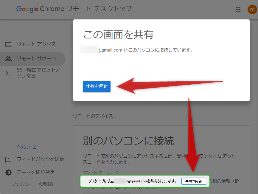This screenshot has width=258, height=194.
Task: Stop sharing with the blue 共有を停止 button
Action: (x=97, y=86)
